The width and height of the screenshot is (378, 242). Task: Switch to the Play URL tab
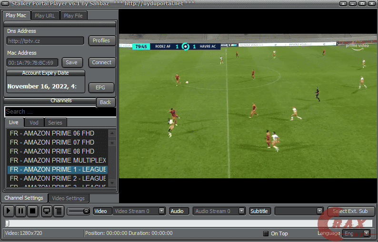45,16
